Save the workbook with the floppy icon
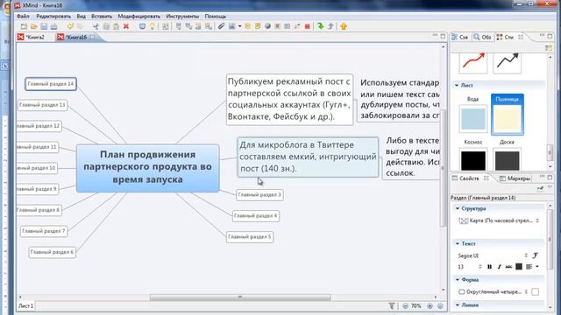The width and height of the screenshot is (561, 315). tap(44, 26)
